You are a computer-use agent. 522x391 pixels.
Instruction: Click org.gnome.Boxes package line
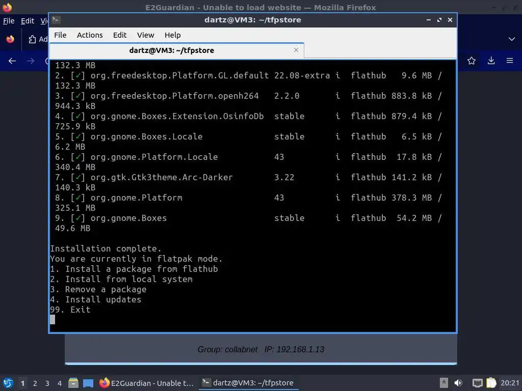[248, 218]
